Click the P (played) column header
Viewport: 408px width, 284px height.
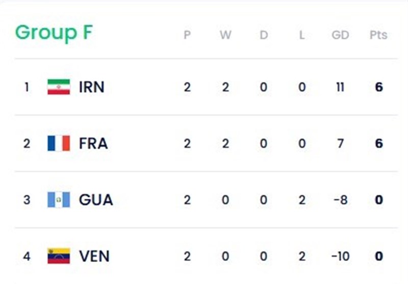187,35
